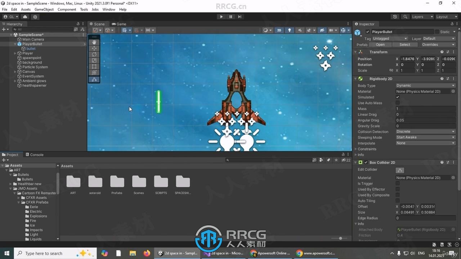Open Firefox from Windows taskbar
This screenshot has height=259, width=461.
[x=147, y=253]
